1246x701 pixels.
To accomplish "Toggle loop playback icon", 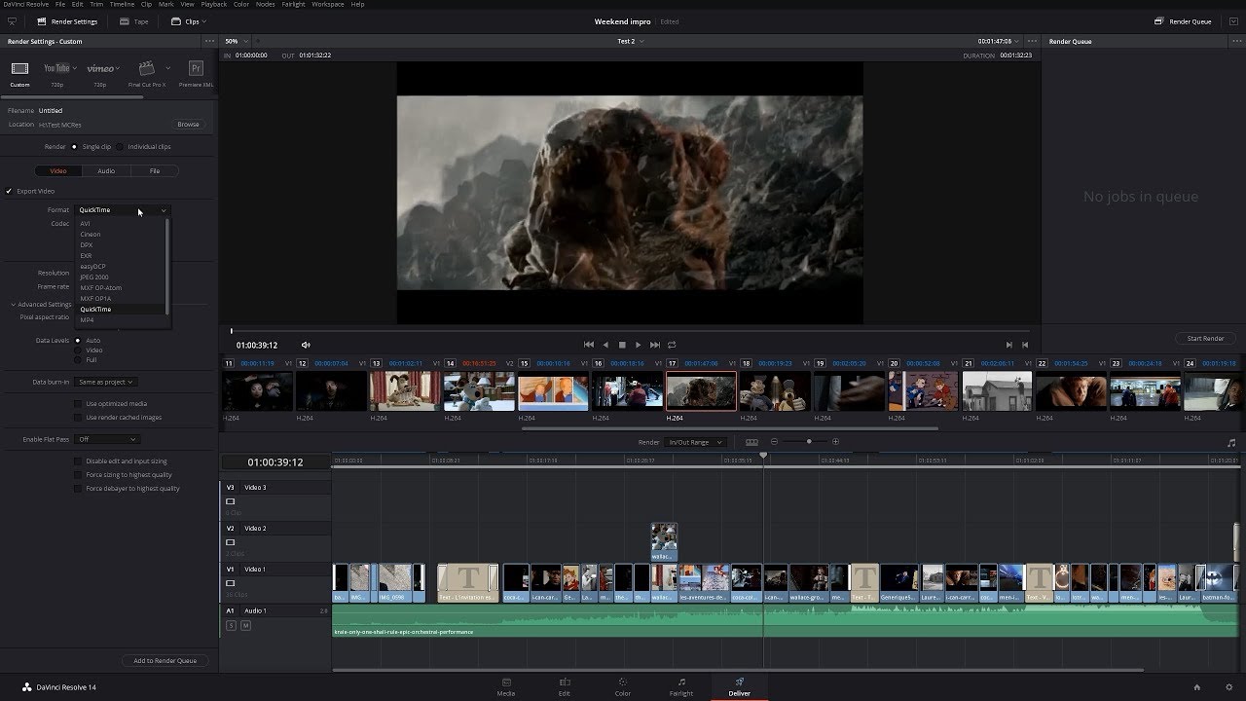I will coord(672,345).
